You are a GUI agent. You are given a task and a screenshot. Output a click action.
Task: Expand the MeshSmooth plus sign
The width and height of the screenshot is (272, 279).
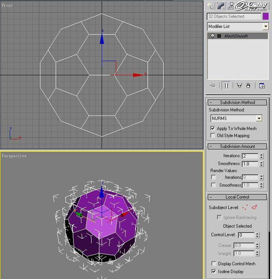coord(219,36)
